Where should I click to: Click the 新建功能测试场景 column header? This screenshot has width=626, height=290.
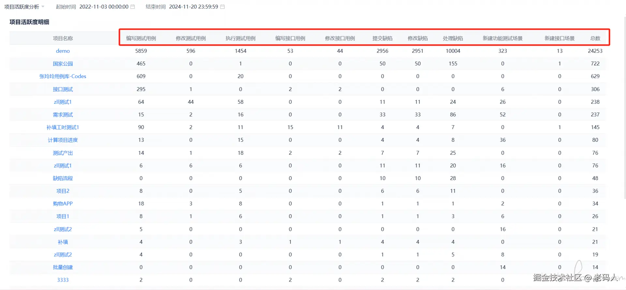(x=502, y=38)
